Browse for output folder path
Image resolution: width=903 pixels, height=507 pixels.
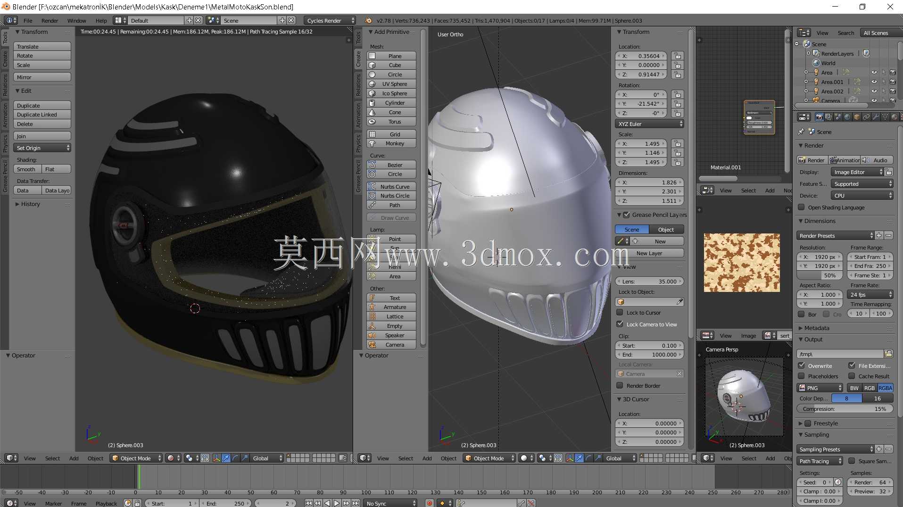point(888,354)
